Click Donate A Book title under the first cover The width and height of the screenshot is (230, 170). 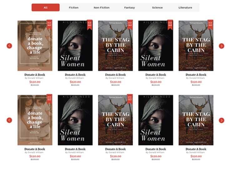[x=35, y=75]
